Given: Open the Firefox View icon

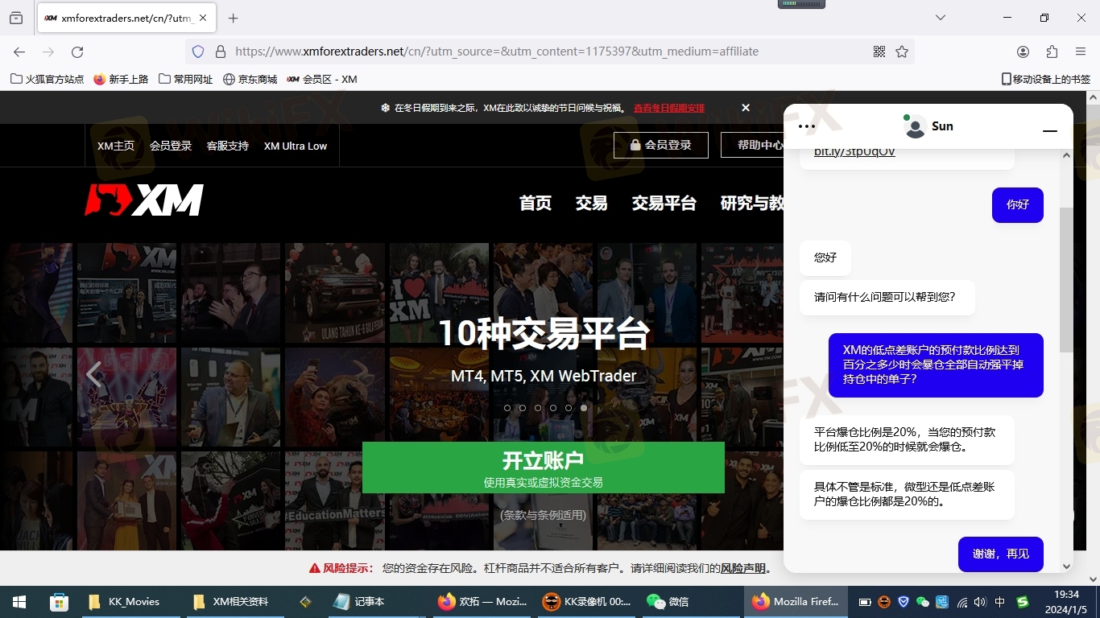Looking at the screenshot, I should coord(16,18).
